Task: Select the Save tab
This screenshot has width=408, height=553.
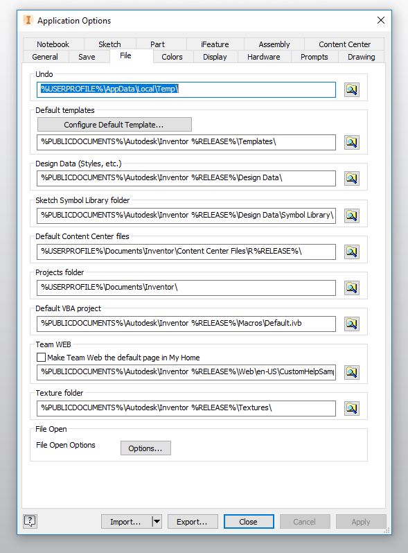Action: coord(87,57)
